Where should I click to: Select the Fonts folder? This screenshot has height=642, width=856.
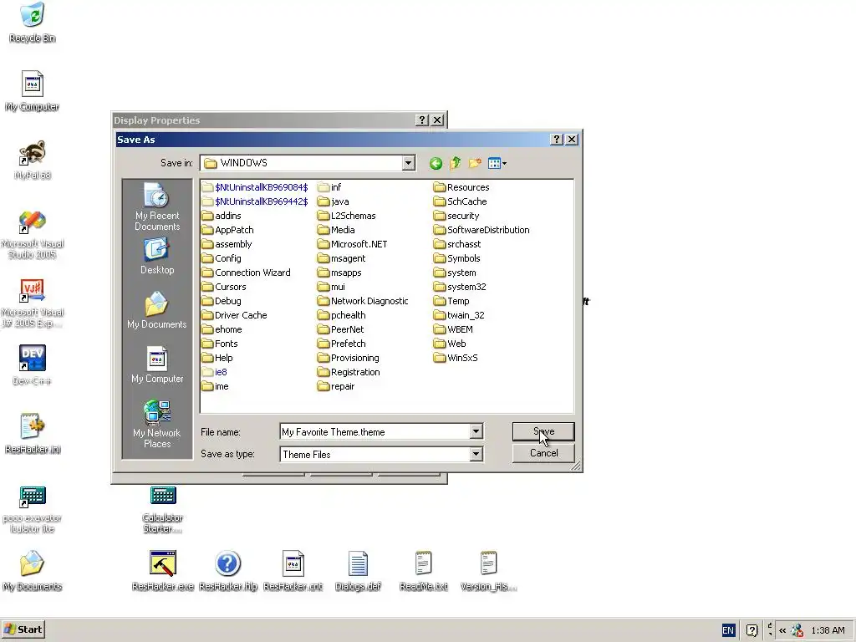click(220, 344)
